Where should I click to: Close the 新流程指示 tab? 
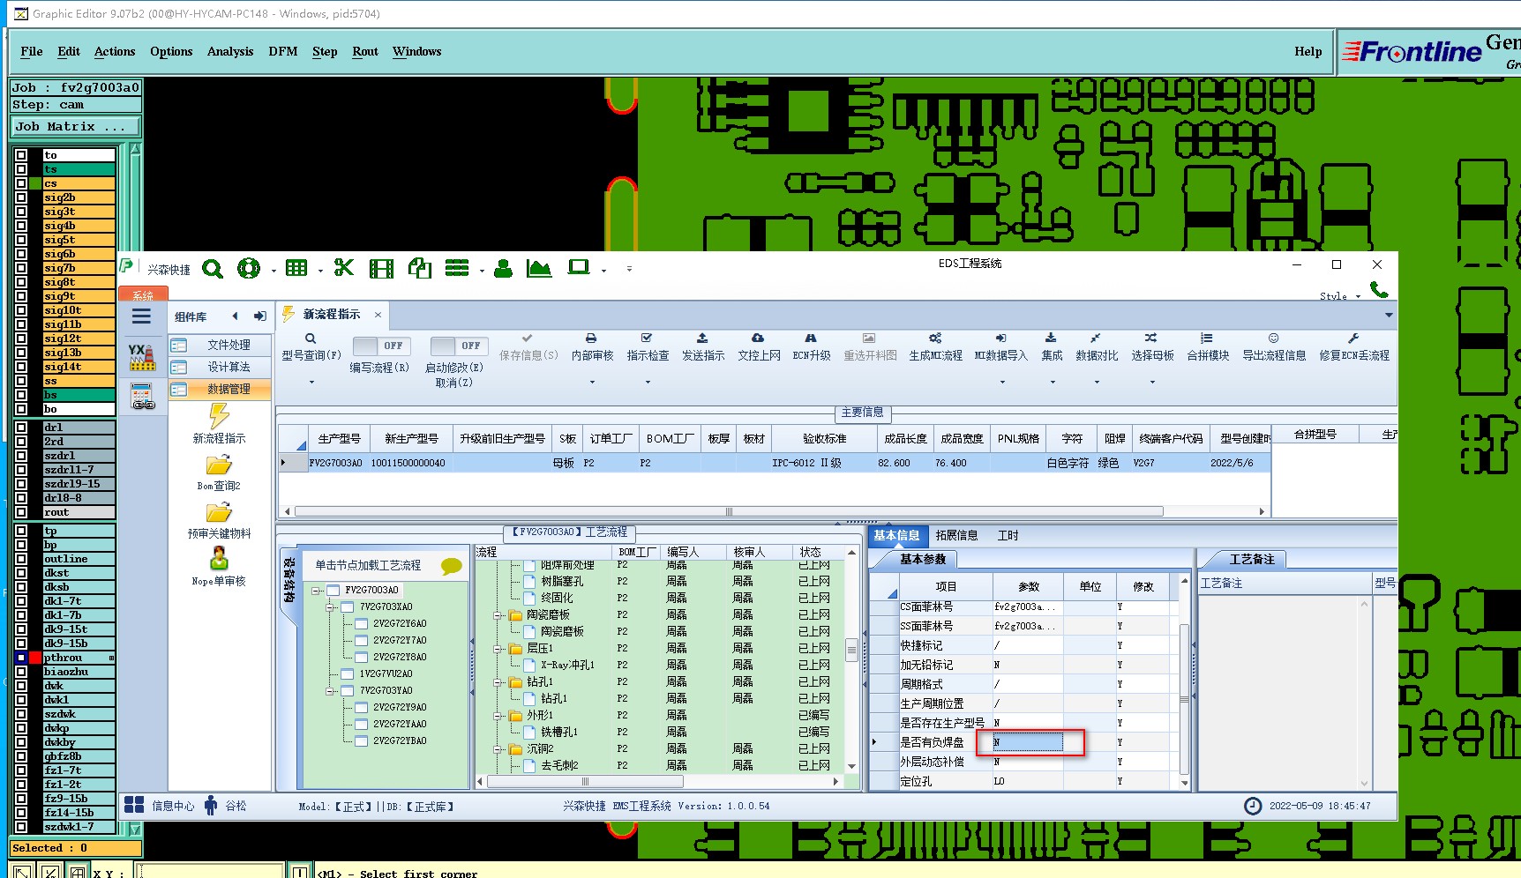click(x=378, y=315)
